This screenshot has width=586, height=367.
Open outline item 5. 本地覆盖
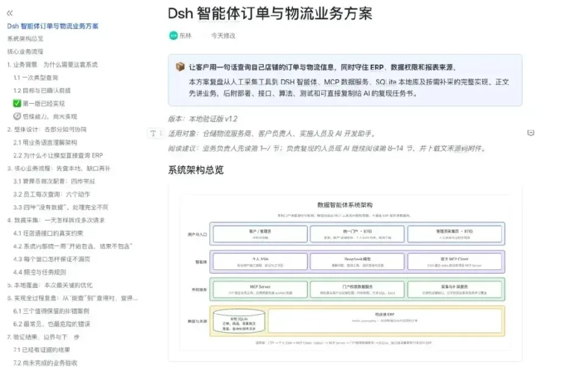click(x=49, y=285)
